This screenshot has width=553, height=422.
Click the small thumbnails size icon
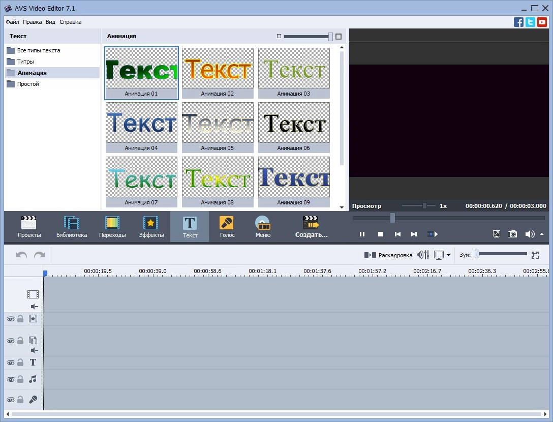279,36
